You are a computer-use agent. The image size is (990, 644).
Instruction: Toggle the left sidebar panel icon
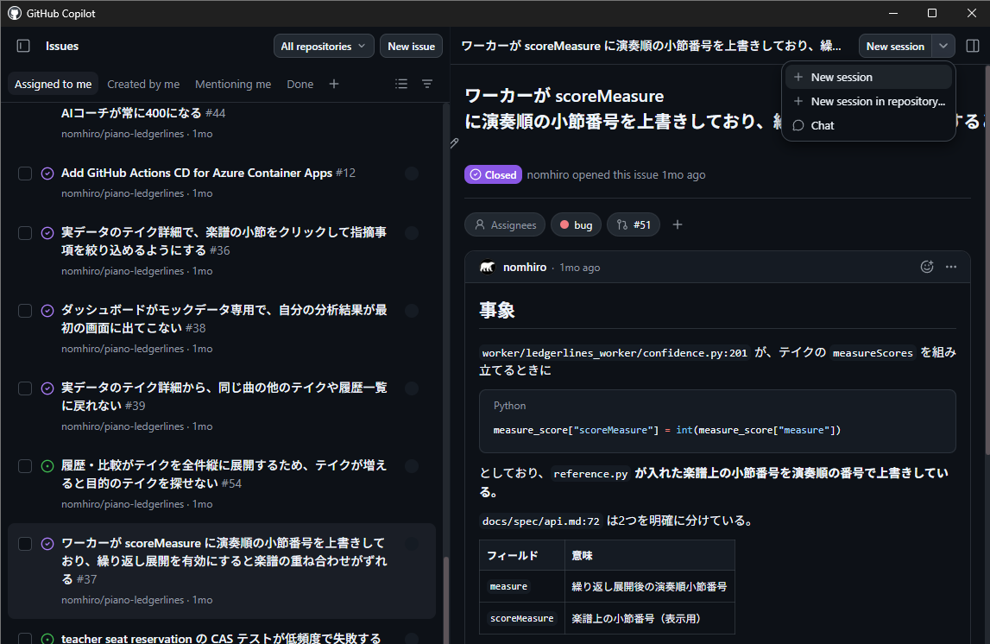[23, 46]
